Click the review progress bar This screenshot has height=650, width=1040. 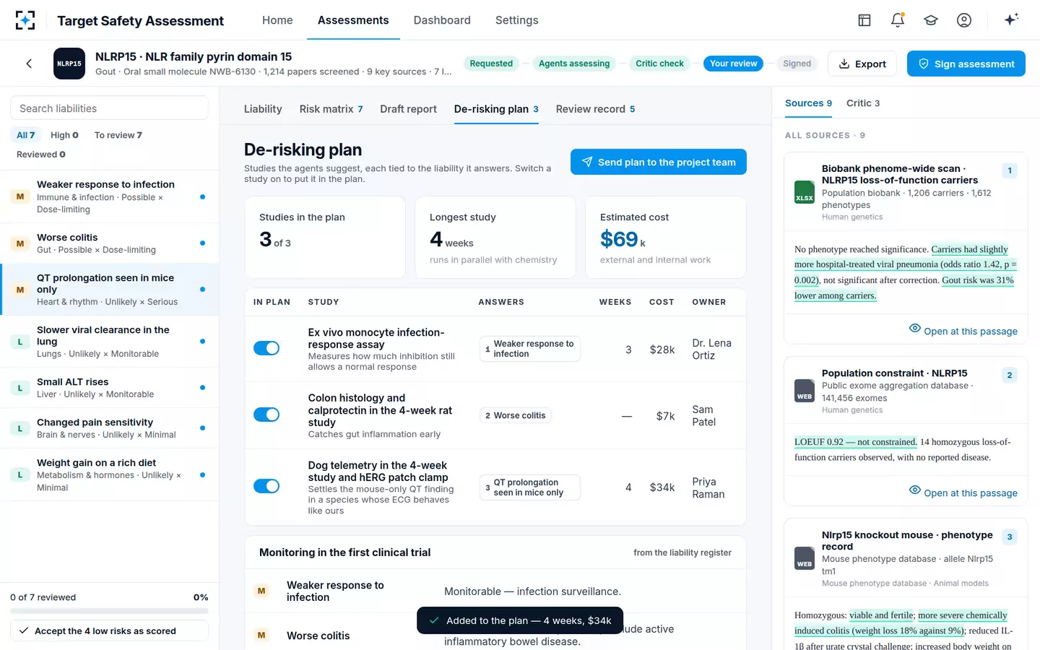click(109, 611)
